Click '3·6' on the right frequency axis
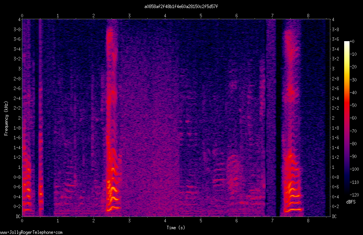363x235 pixels. pyautogui.click(x=335, y=39)
